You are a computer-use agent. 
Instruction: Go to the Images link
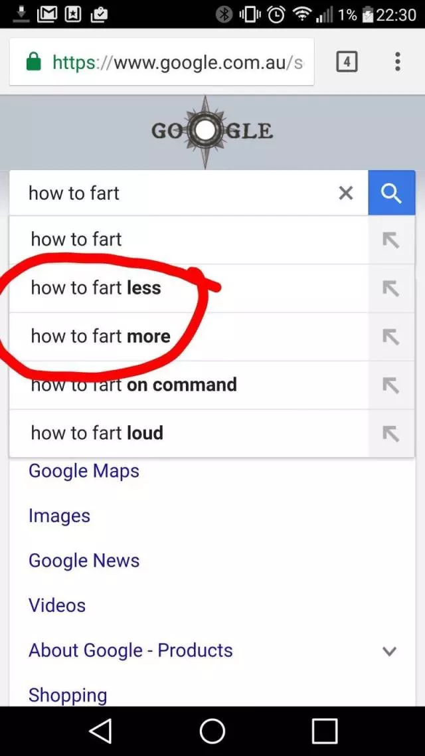click(x=59, y=516)
